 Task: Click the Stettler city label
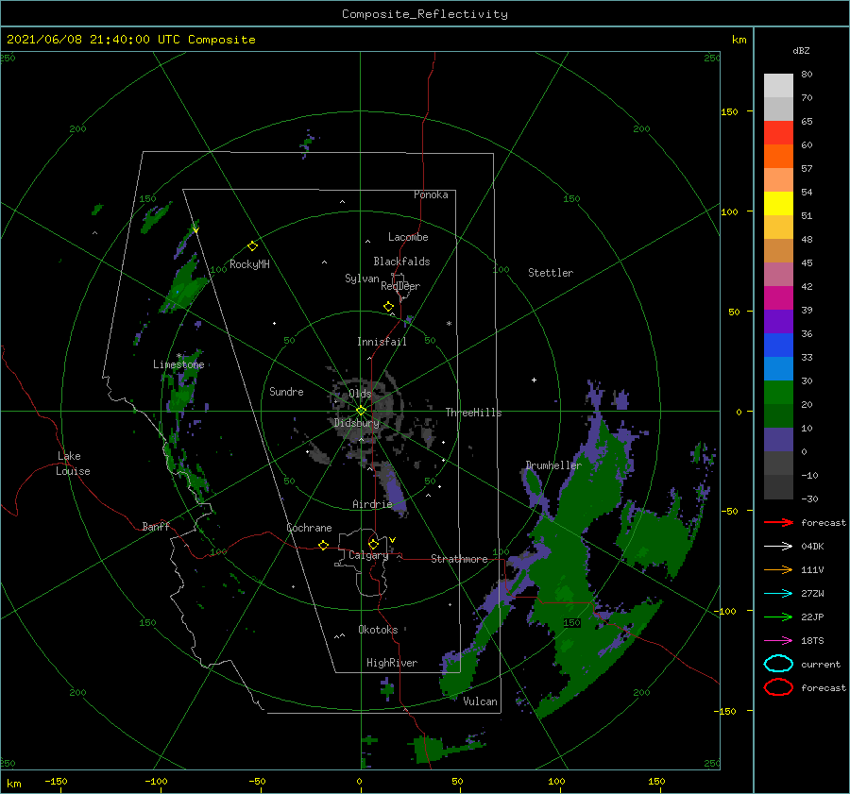coord(551,273)
